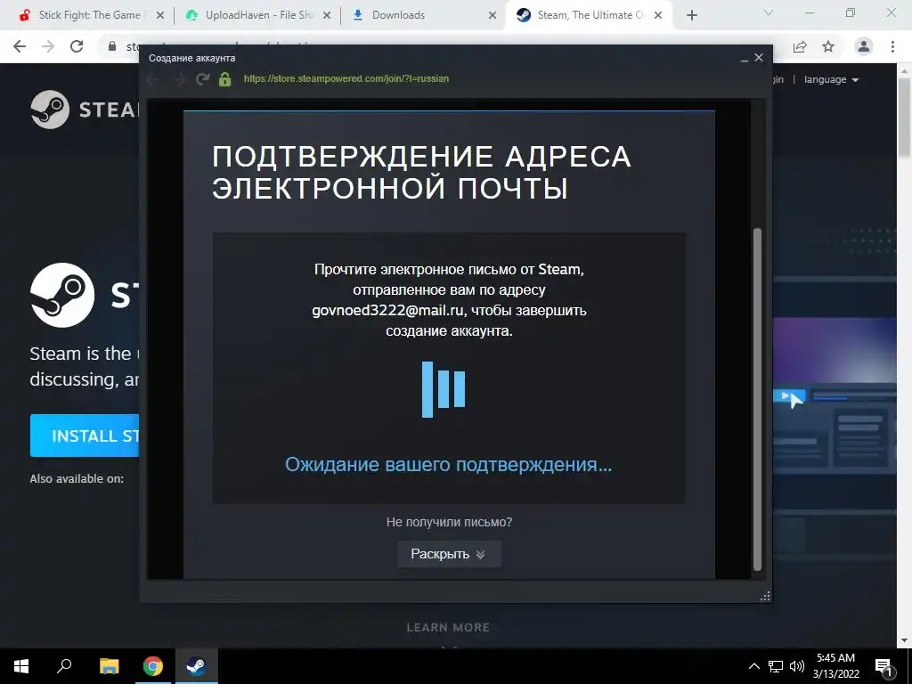Select the Steam, The Ultimate tab

pos(590,15)
